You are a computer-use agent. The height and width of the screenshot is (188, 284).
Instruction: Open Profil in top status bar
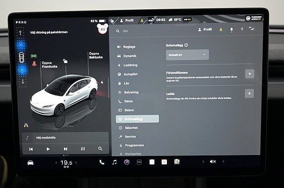click(x=127, y=21)
